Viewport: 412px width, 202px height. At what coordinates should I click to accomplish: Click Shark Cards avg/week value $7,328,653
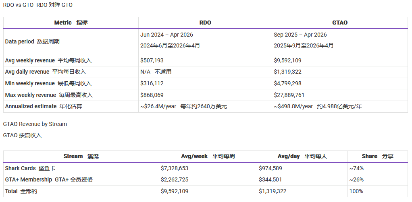tap(175, 168)
